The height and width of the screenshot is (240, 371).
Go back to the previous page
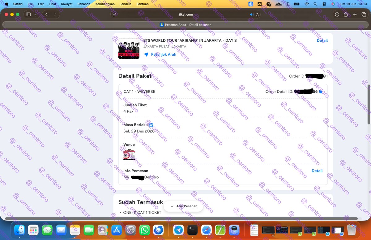point(47,14)
